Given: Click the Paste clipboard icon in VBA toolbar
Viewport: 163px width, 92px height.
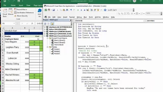Looking at the screenshot, I should 64,10.
